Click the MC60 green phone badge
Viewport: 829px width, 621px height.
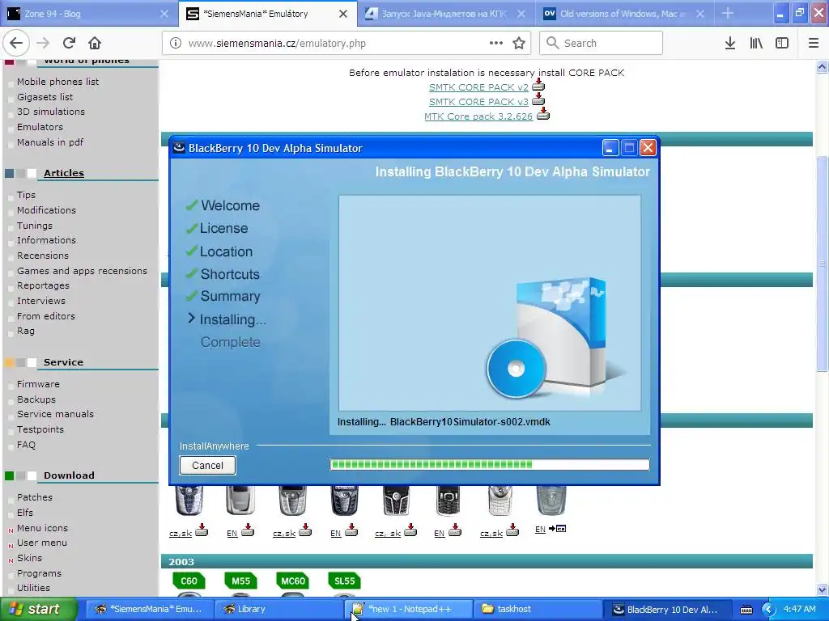pyautogui.click(x=292, y=581)
